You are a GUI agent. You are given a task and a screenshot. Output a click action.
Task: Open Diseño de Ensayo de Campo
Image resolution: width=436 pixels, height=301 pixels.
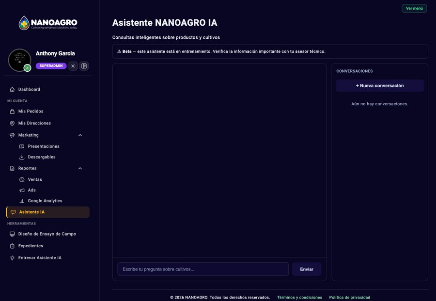click(x=48, y=234)
